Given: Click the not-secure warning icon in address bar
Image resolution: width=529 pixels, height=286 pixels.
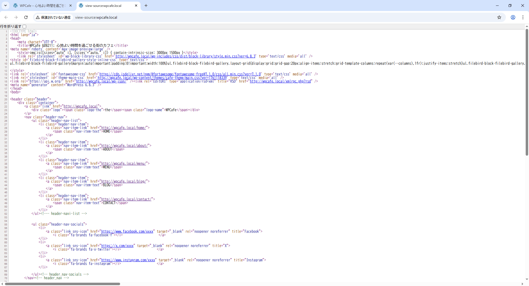Looking at the screenshot, I should [38, 17].
